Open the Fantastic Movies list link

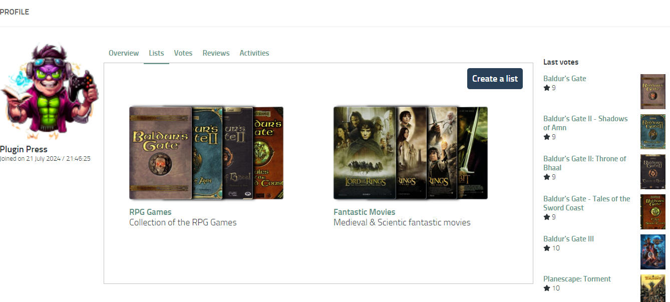365,212
